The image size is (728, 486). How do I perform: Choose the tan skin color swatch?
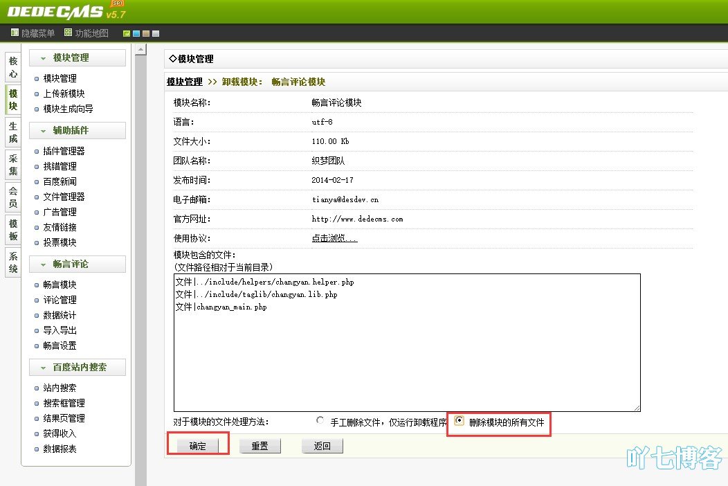(146, 33)
